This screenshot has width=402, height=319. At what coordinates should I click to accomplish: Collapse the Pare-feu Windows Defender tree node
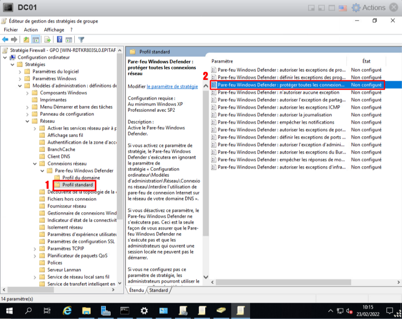pos(43,171)
